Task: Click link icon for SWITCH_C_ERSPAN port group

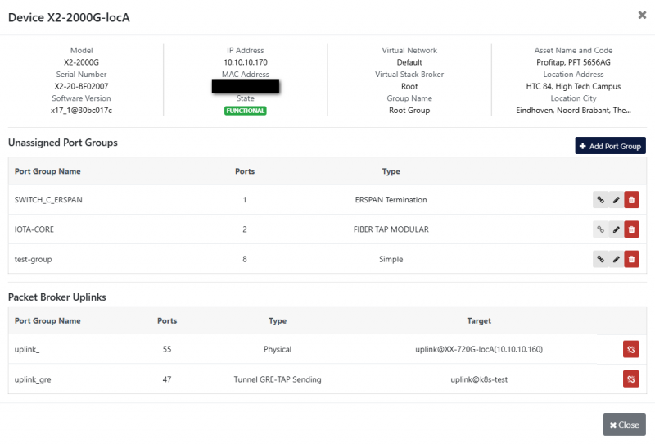Action: click(x=600, y=200)
